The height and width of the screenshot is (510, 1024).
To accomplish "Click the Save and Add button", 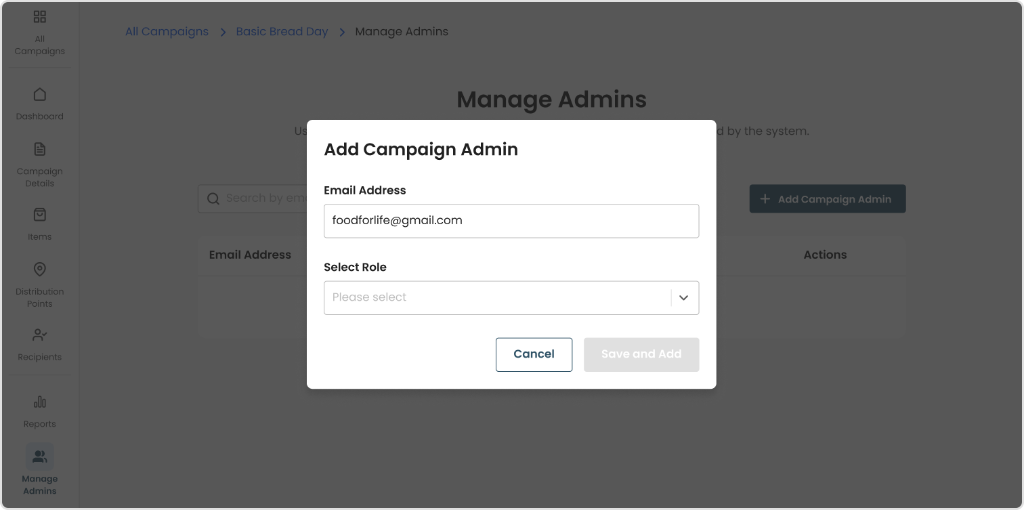I will [641, 354].
